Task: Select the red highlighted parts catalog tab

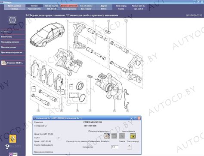Action: pyautogui.click(x=69, y=6)
